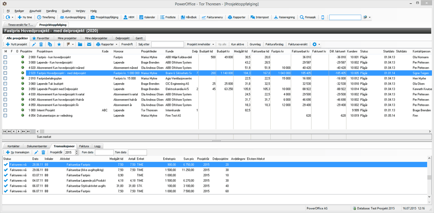
Task: Click the star favorite icon in project toolbar
Action: point(59,44)
